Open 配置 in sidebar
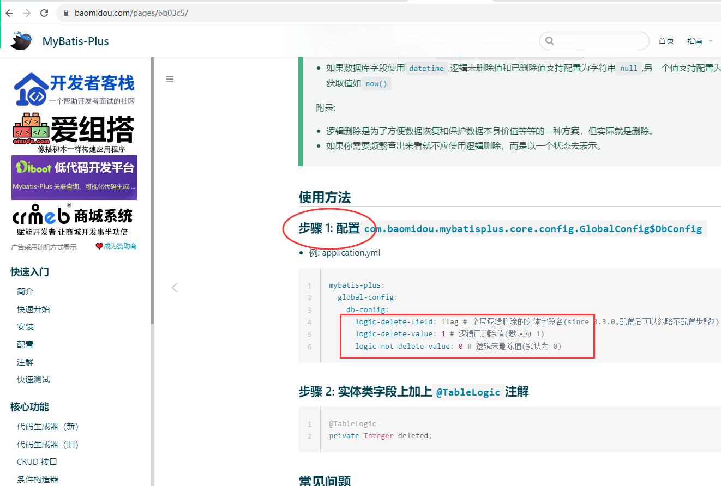 coord(25,344)
